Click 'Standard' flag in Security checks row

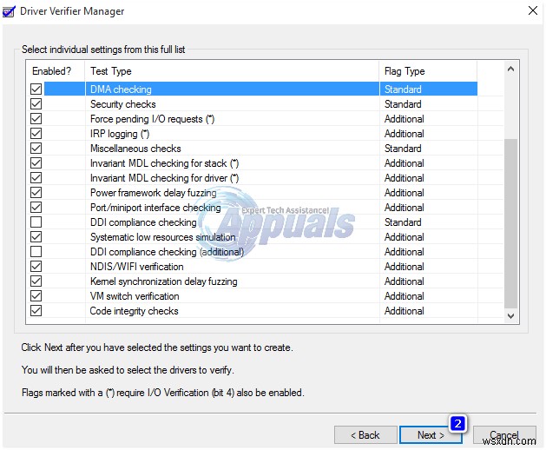(403, 104)
